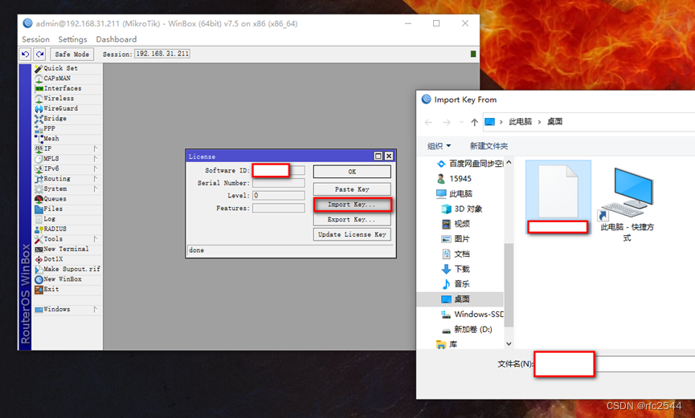Screen dimensions: 695x418
Task: Click the navigation tree scrollbar
Action: coord(509,285)
